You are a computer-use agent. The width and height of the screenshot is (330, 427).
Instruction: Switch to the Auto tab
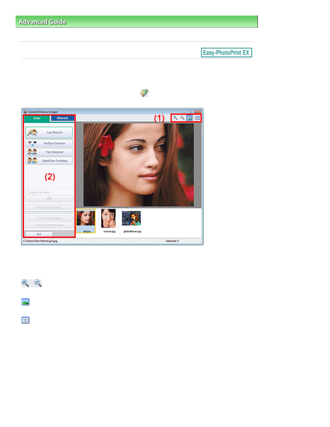coord(37,118)
